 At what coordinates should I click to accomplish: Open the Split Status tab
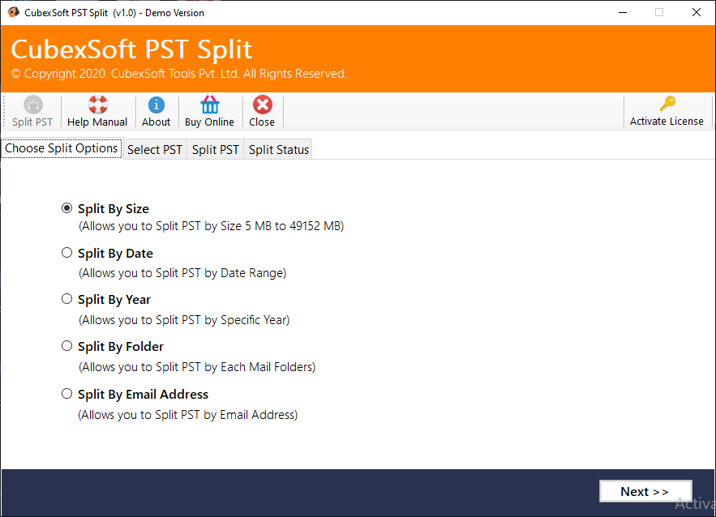click(x=277, y=149)
